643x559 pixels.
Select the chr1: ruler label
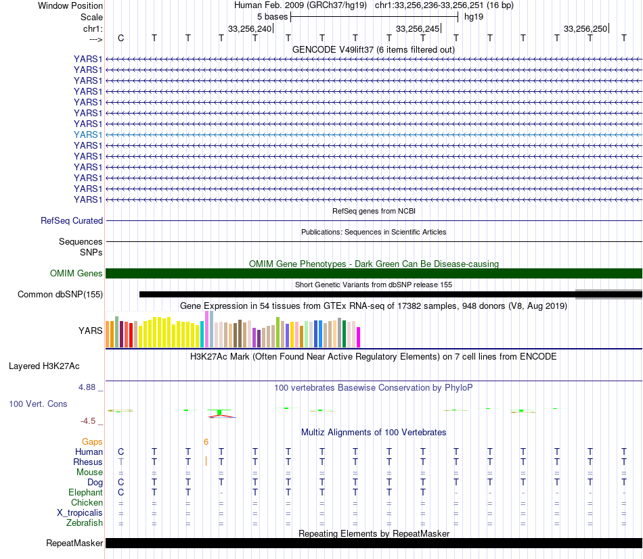[93, 28]
